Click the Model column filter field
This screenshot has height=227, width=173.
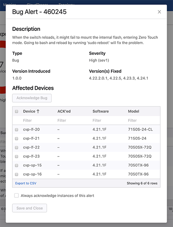143,121
